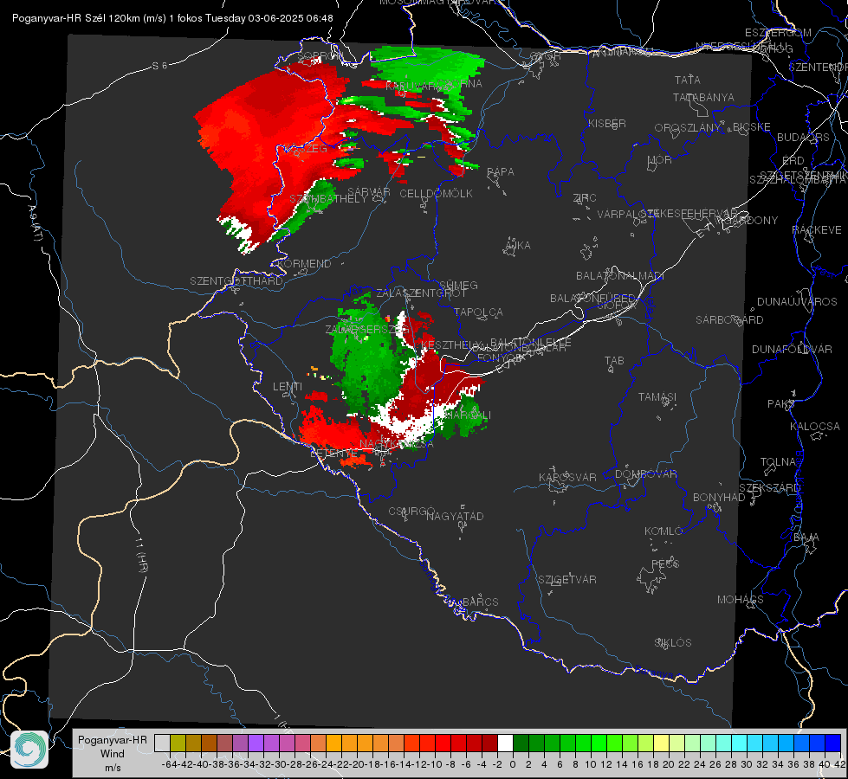Click the 'DOMBOVAR' city label
Image resolution: width=848 pixels, height=779 pixels.
click(x=645, y=474)
